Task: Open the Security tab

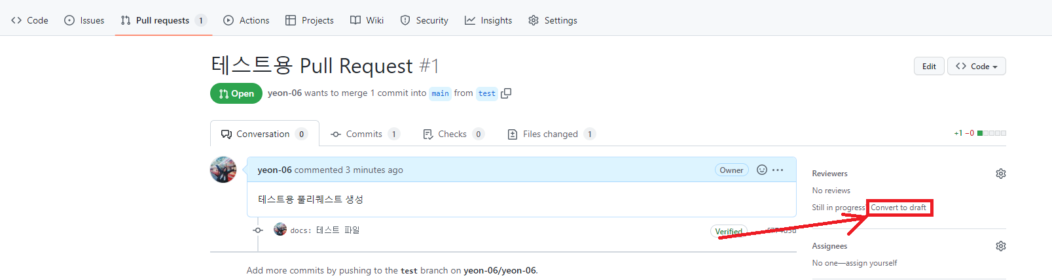Action: 424,20
